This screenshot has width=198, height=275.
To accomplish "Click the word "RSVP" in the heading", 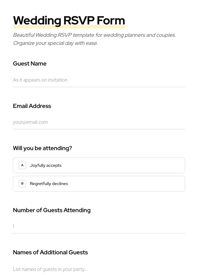I will point(79,21).
